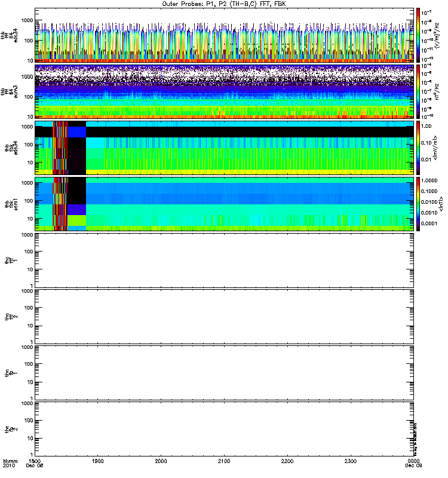The width and height of the screenshot is (448, 478).
Task: Click the red burst in the fbk edc34 panel
Action: coord(60,148)
